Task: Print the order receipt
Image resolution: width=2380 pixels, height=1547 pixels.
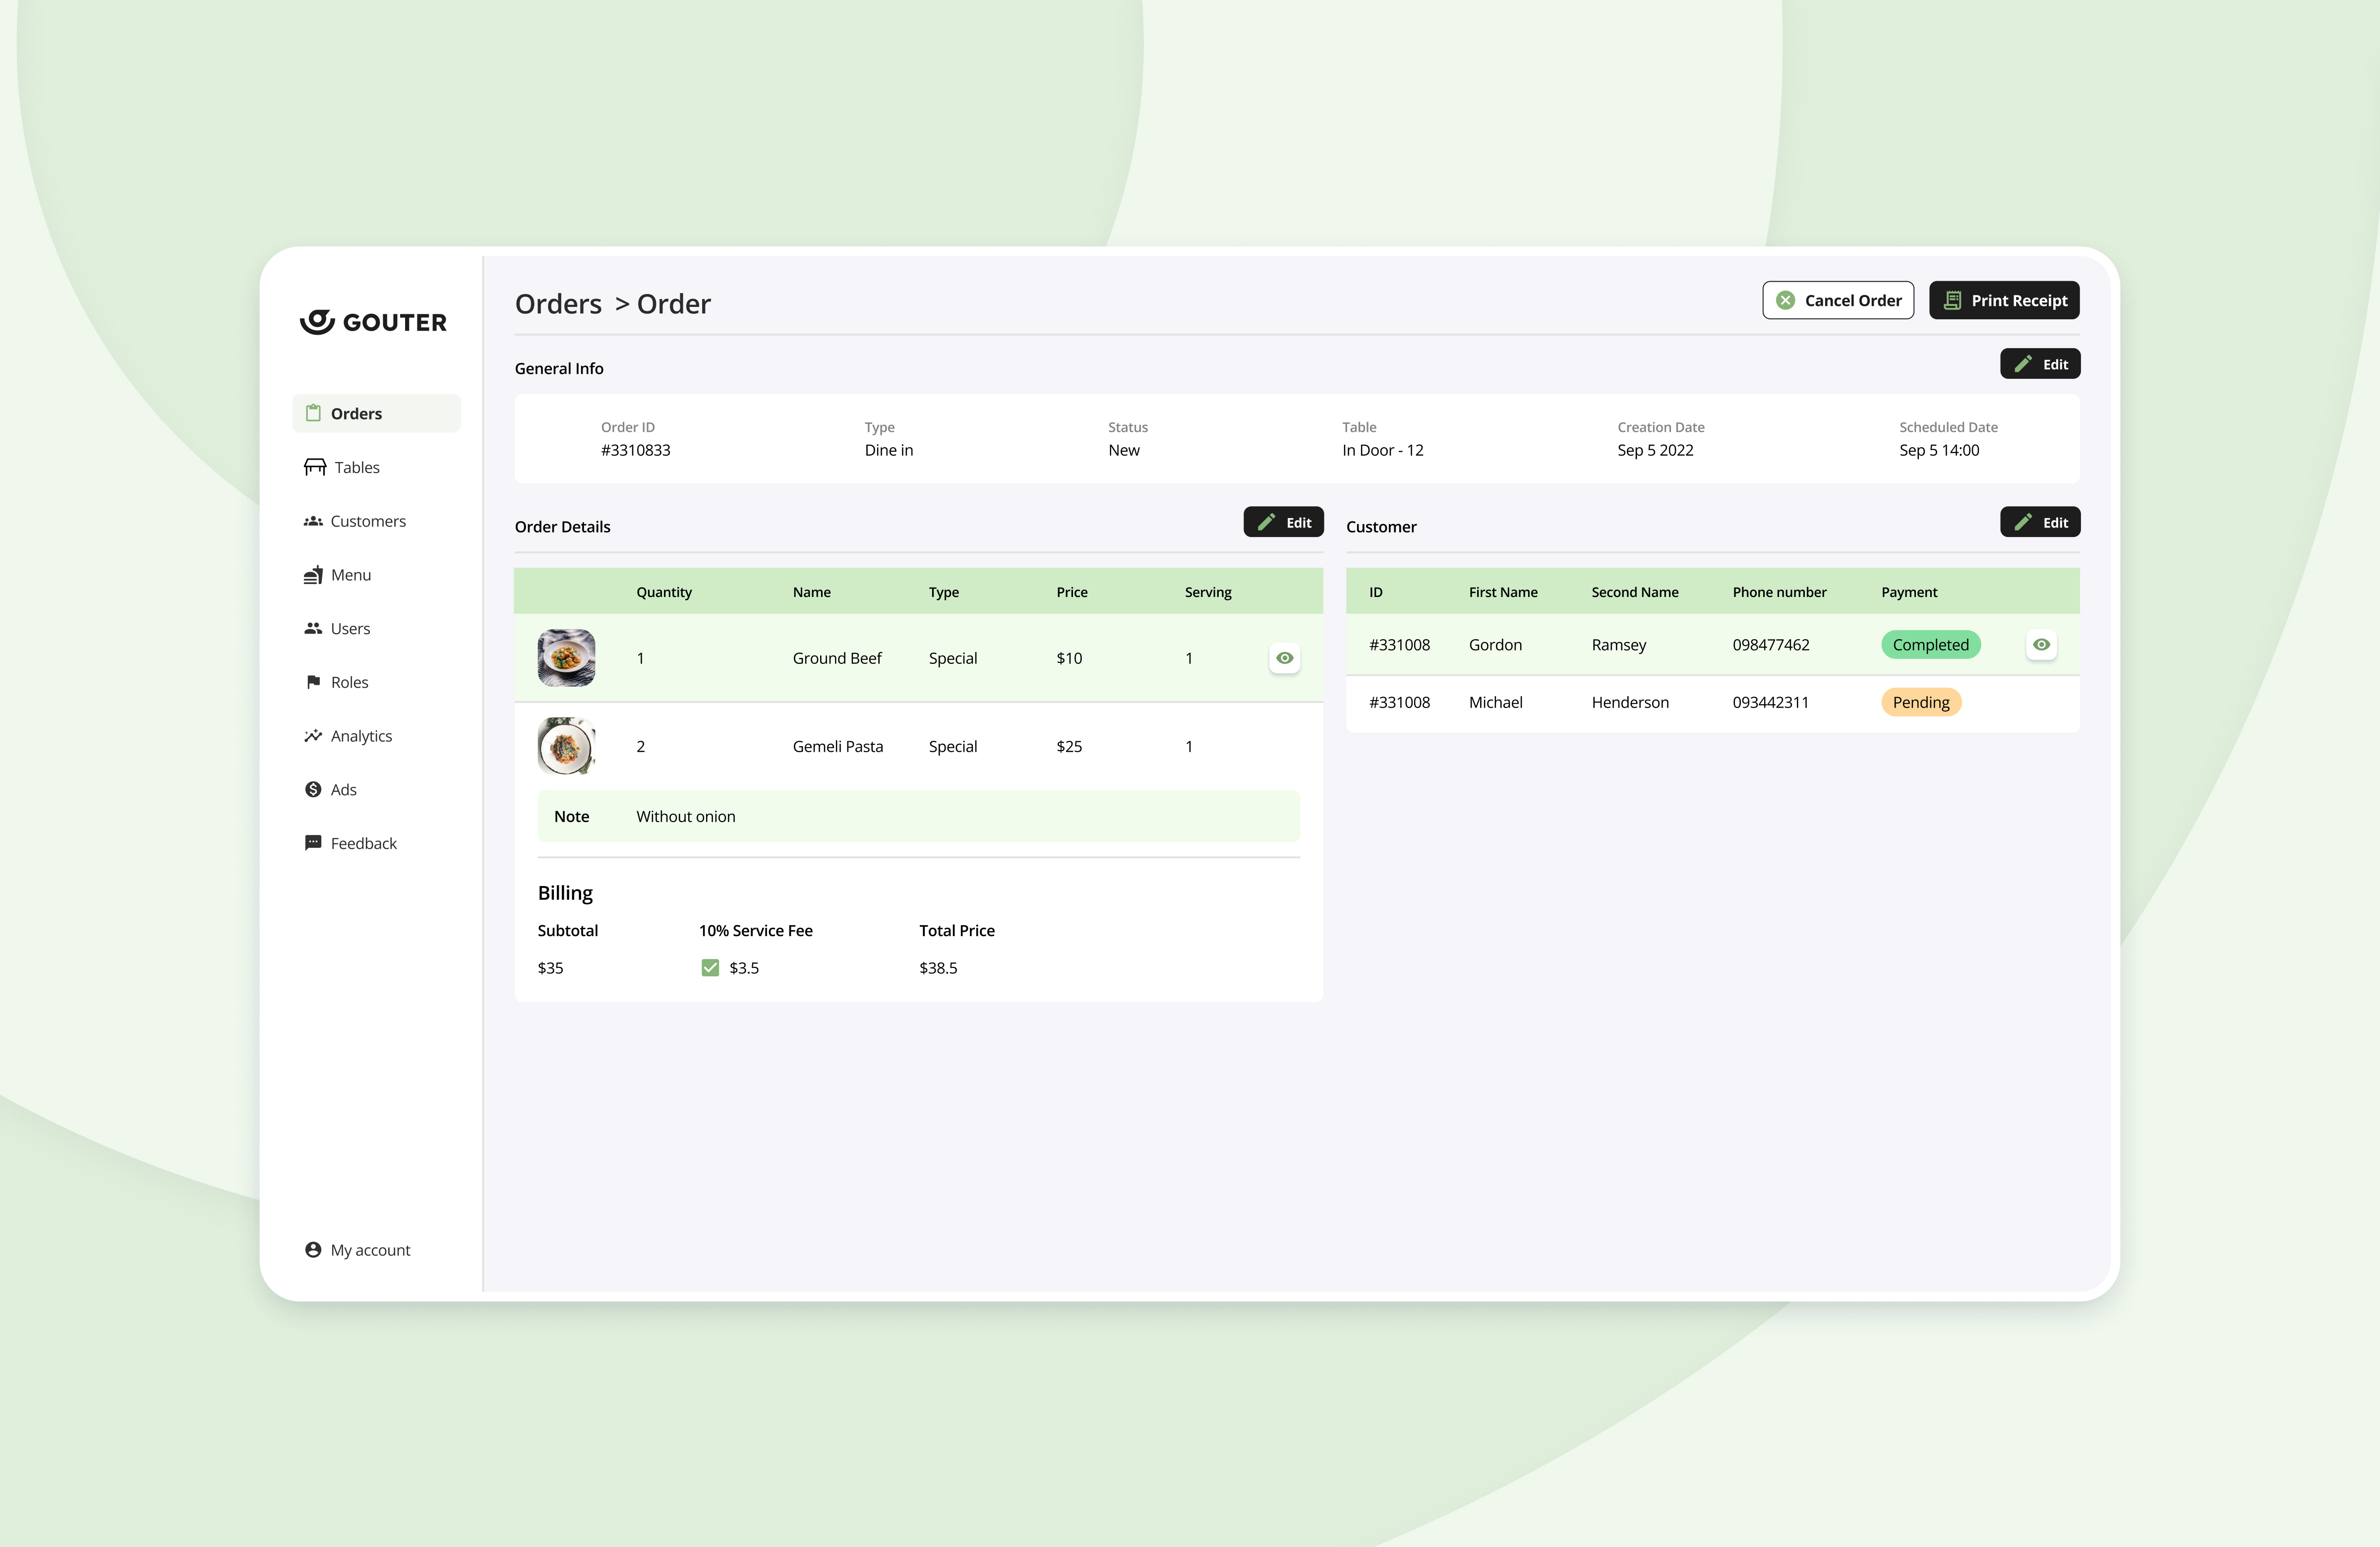Action: (x=2004, y=300)
